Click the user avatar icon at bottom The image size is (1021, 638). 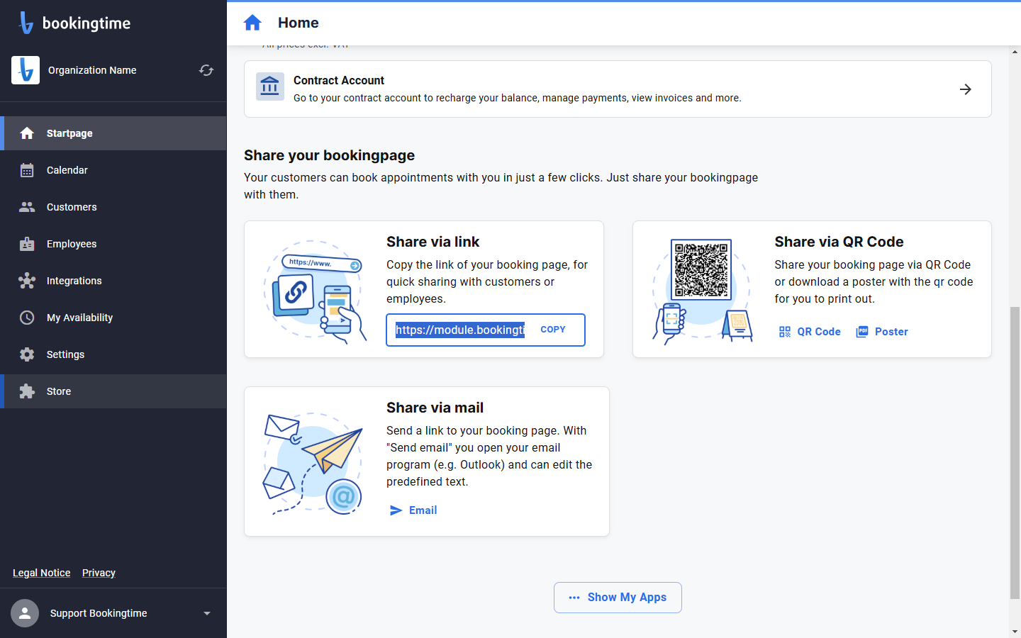point(25,613)
